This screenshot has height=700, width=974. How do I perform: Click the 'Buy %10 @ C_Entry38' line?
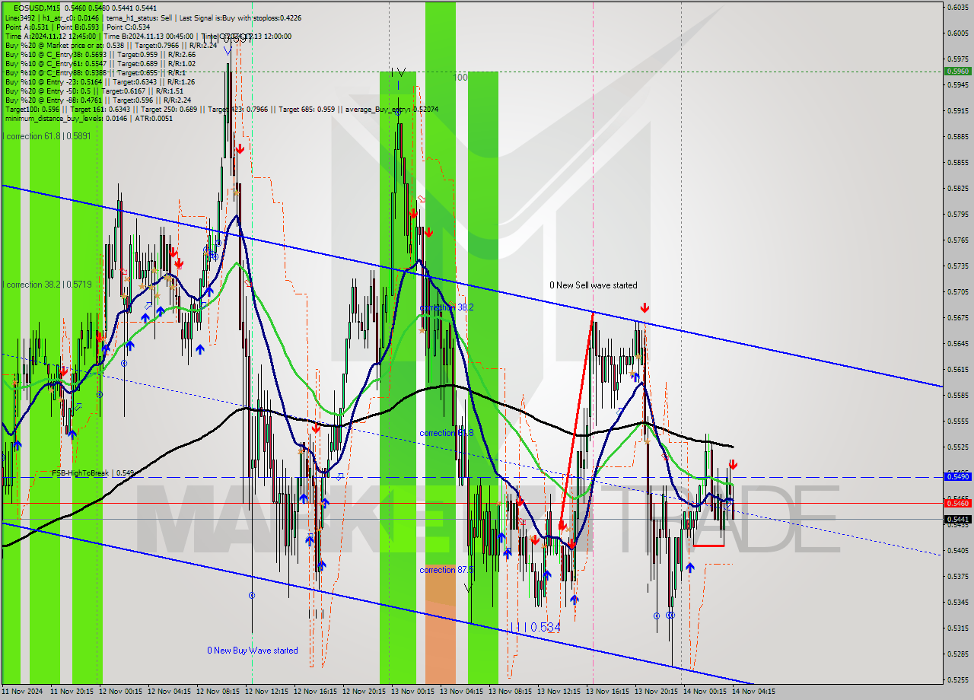[x=100, y=54]
